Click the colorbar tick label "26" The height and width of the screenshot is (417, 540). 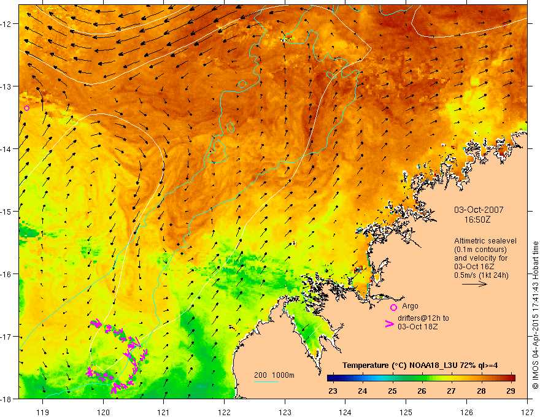[x=422, y=391]
